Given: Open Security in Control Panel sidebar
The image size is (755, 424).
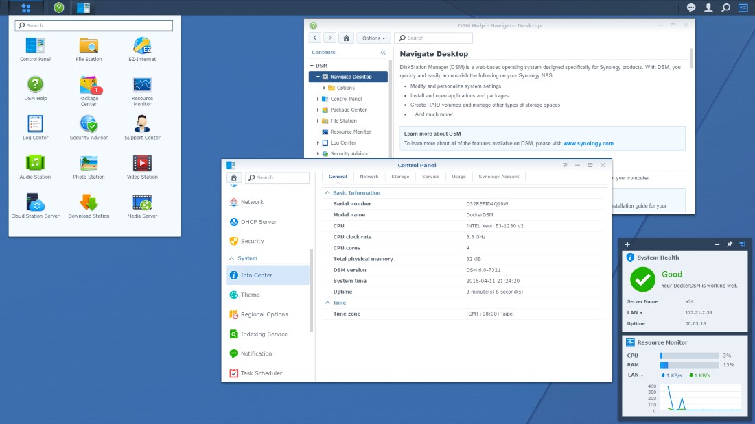Looking at the screenshot, I should [268, 241].
